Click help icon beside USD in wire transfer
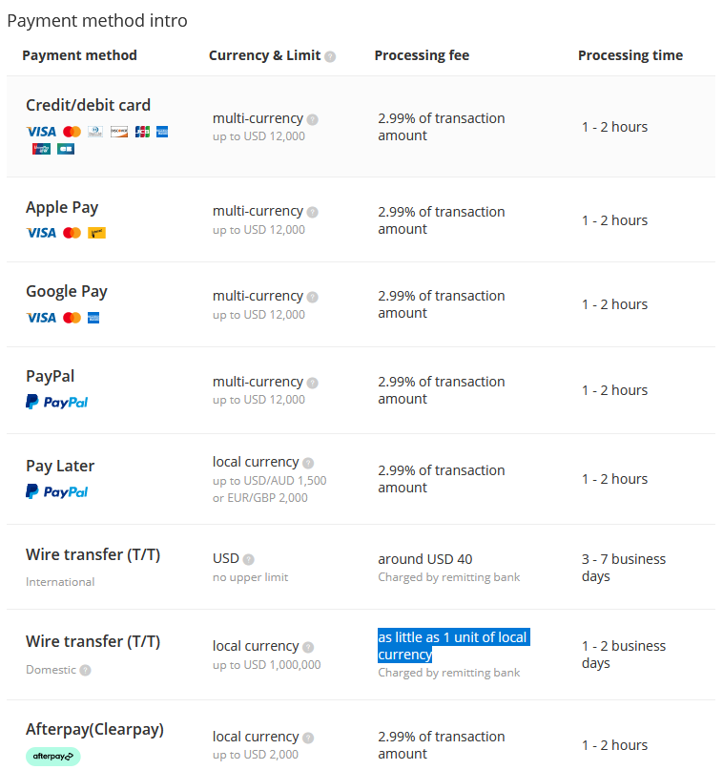723x770 pixels. point(248,559)
